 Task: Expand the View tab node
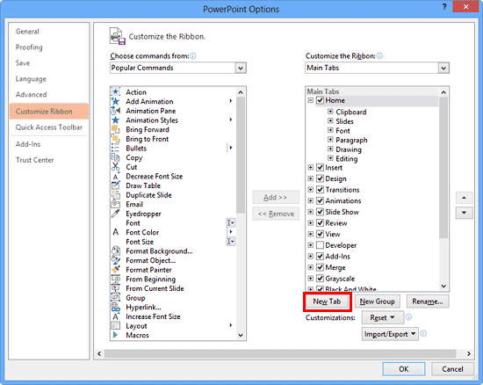(311, 234)
